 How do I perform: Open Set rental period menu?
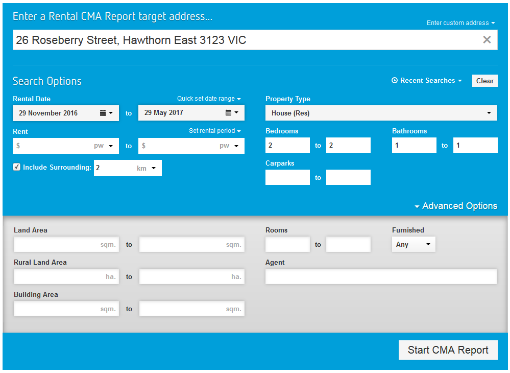(x=215, y=131)
